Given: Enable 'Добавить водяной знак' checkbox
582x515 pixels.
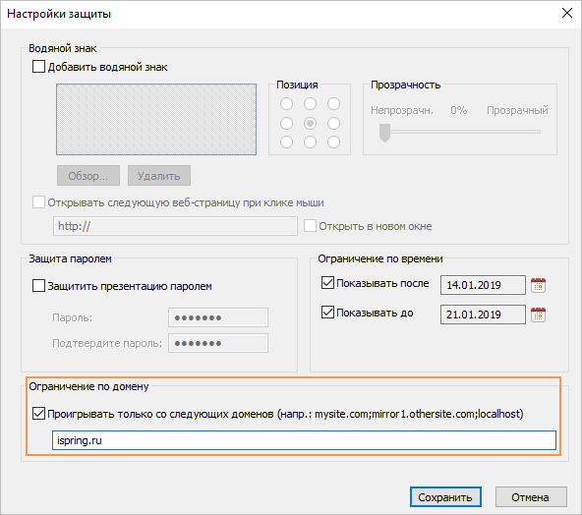Looking at the screenshot, I should (x=38, y=67).
